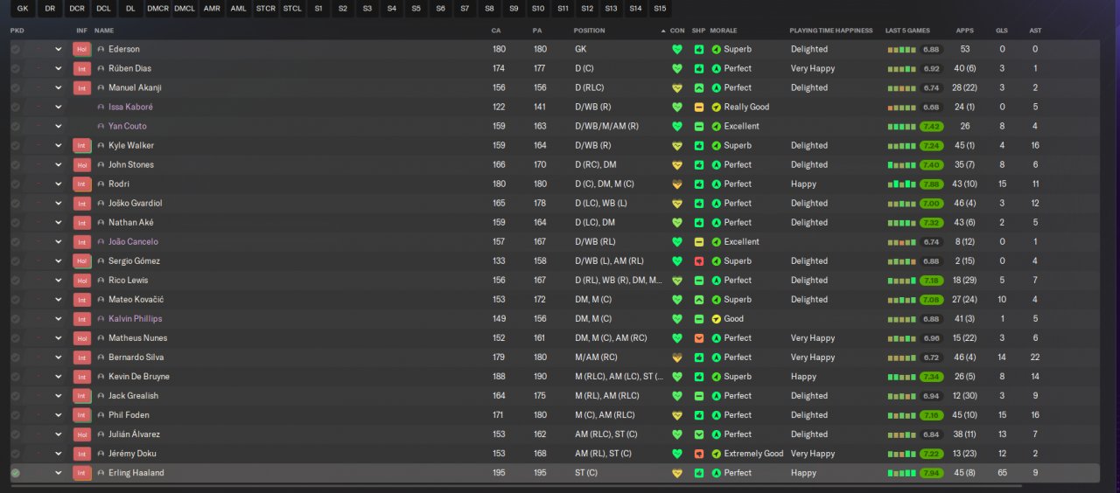Open the selection dropdown arrow for Ederson

59,49
